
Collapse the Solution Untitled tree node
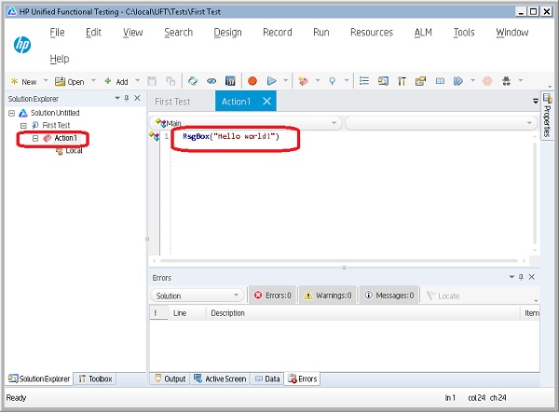[x=11, y=114]
